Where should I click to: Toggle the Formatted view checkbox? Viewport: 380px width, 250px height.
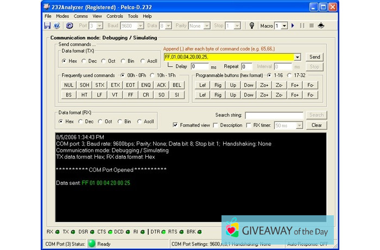(x=175, y=125)
